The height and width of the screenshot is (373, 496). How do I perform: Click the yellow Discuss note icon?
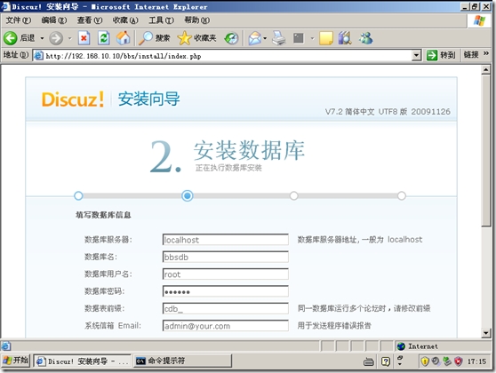(326, 38)
